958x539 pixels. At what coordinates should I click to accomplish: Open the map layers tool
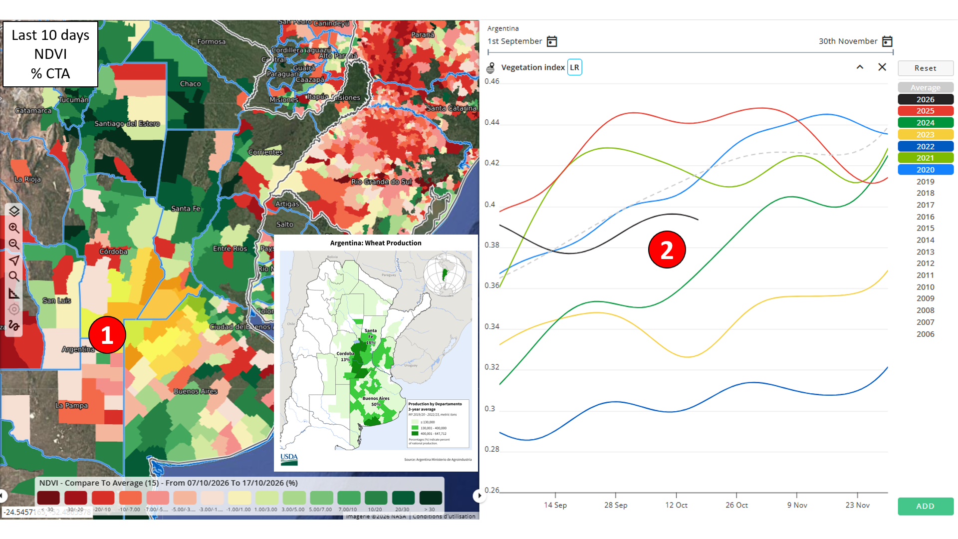click(14, 211)
